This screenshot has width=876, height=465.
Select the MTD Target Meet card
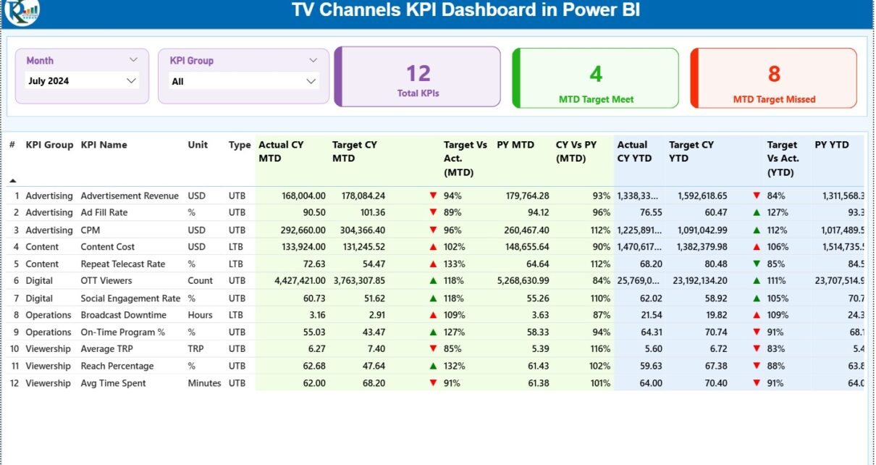596,77
